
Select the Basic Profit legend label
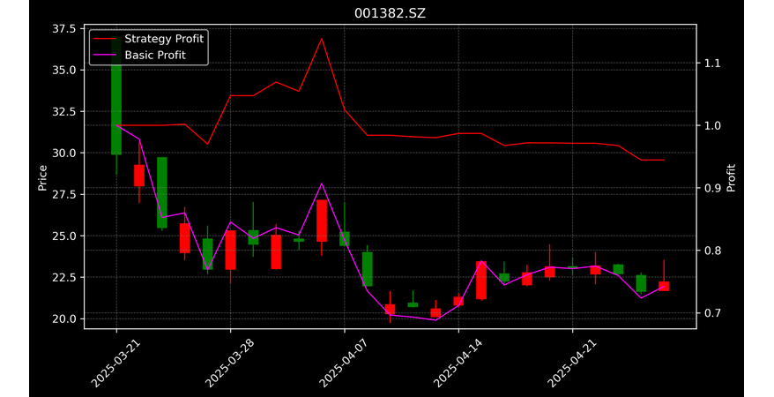[x=155, y=55]
